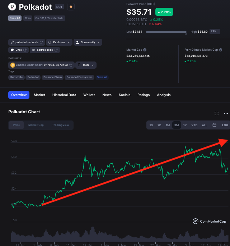Click View all tags link
This screenshot has height=246, width=230.
pyautogui.click(x=102, y=77)
